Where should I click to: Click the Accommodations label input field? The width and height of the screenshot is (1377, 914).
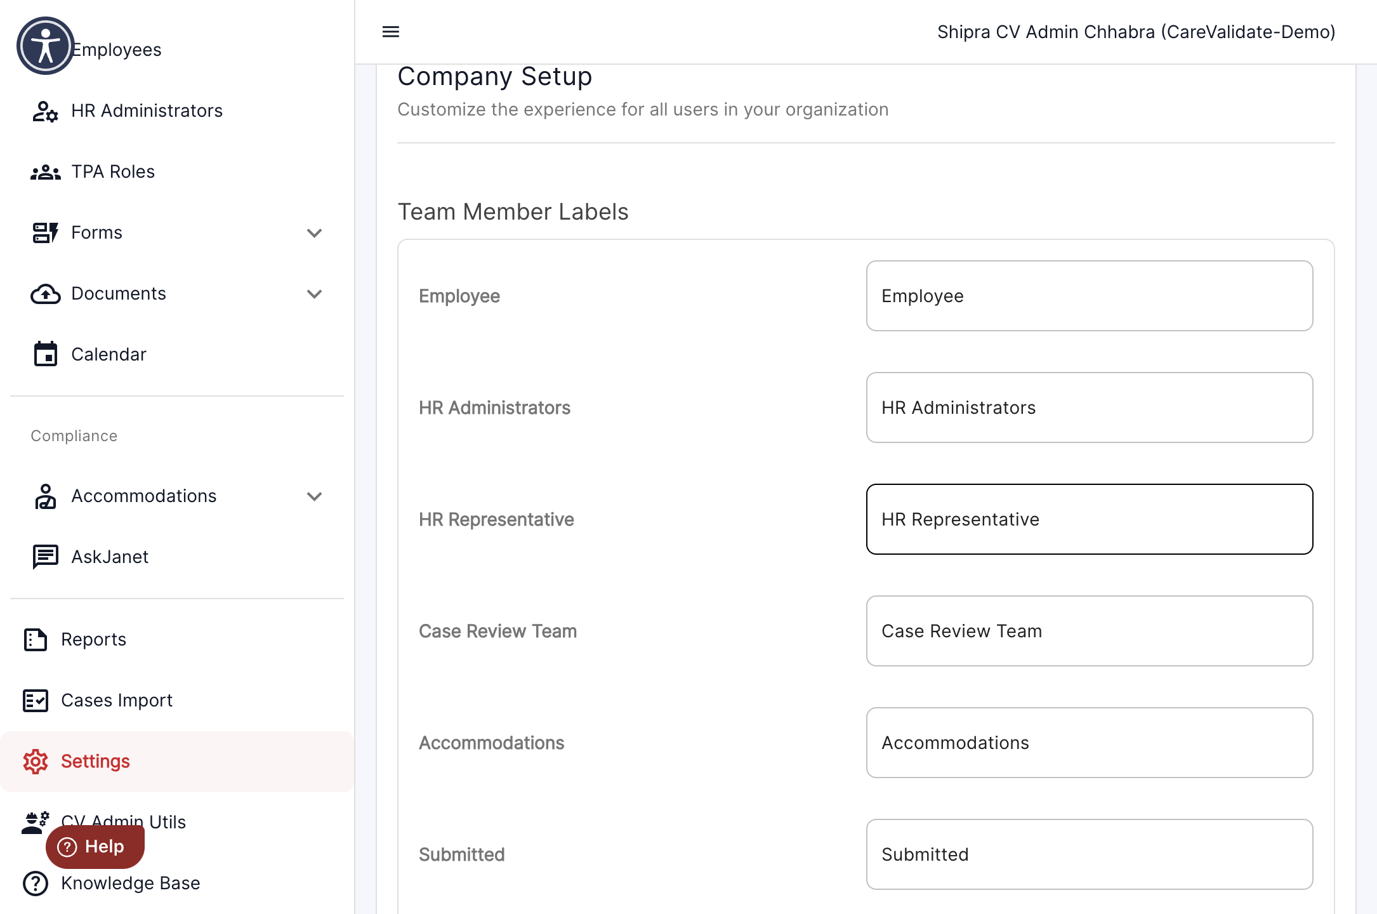1090,743
